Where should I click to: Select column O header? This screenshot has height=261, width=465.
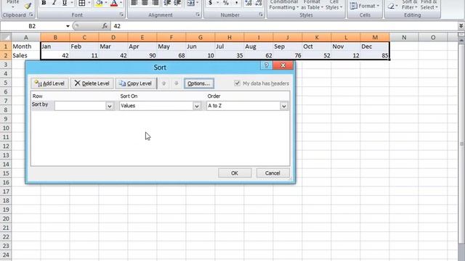point(433,37)
